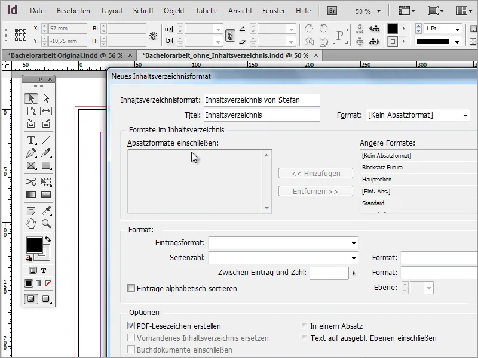478x358 pixels.
Task: Select the Type tool
Action: (x=31, y=140)
